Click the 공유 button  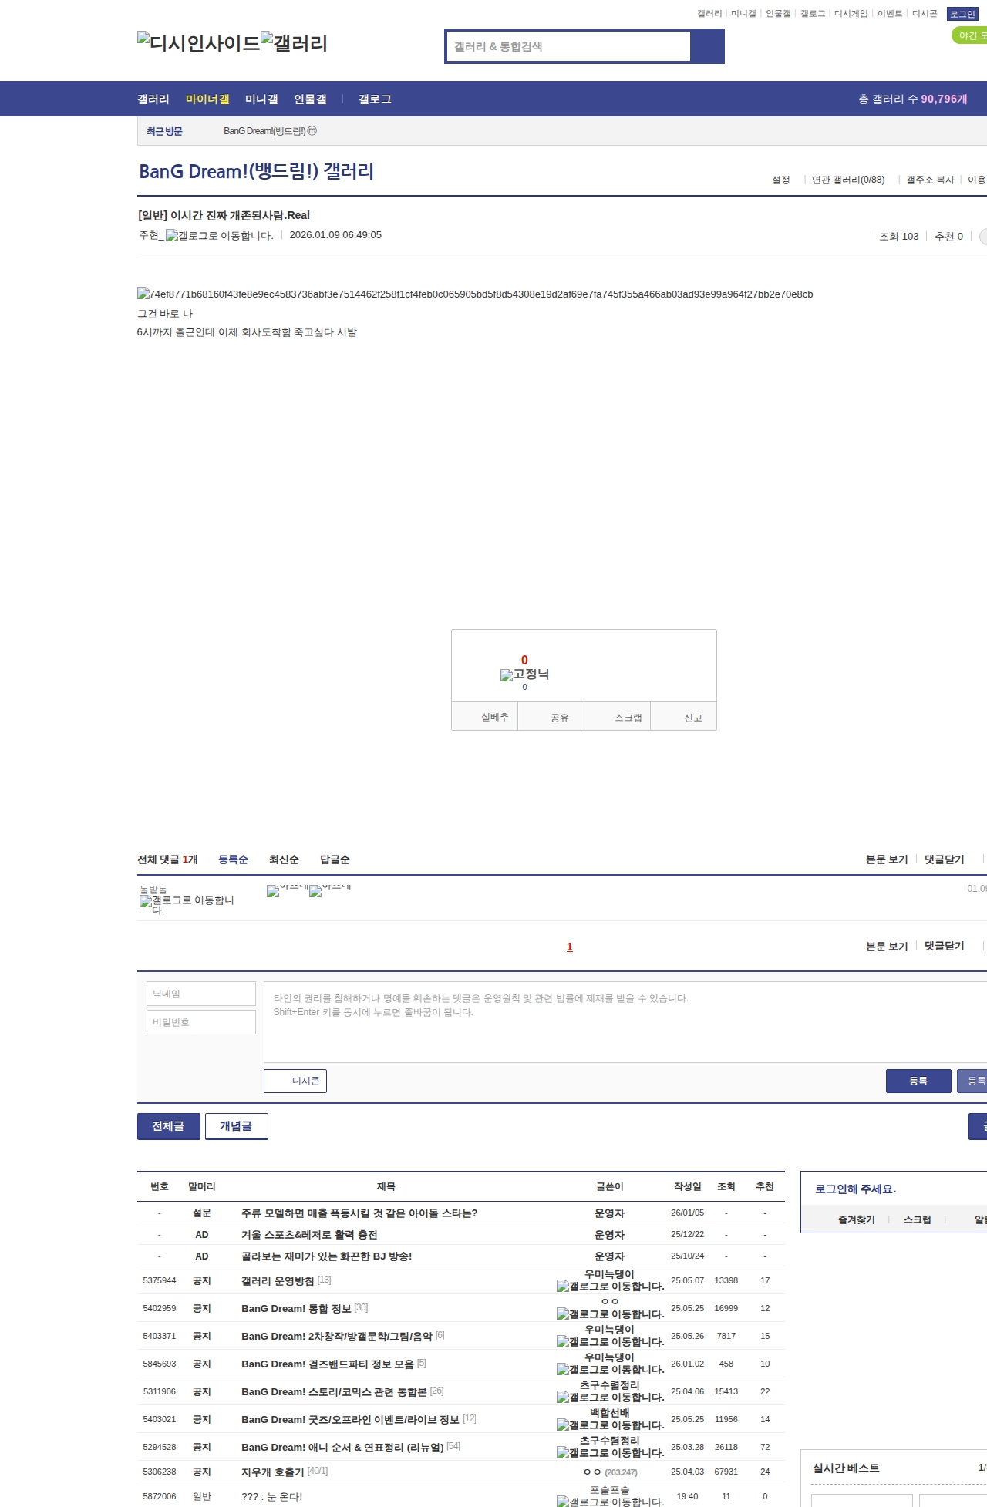coord(551,717)
